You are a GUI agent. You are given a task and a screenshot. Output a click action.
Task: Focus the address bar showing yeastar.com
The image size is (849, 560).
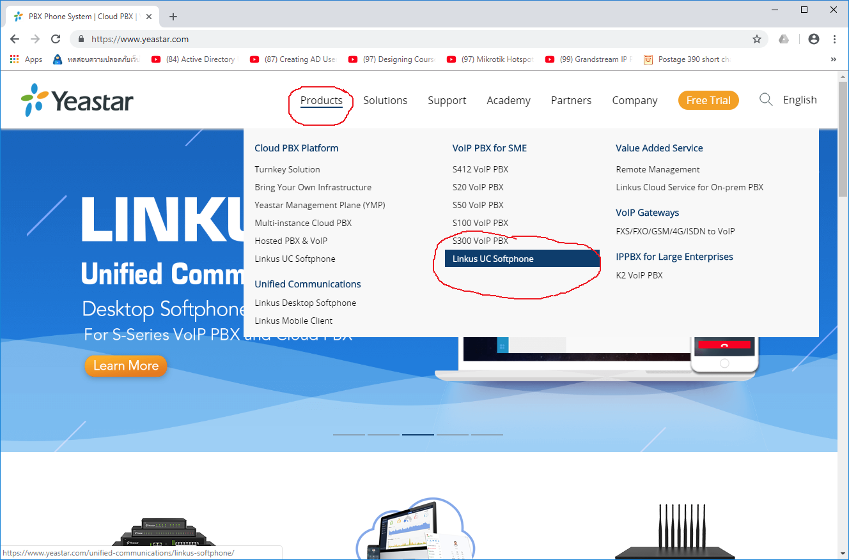point(419,39)
